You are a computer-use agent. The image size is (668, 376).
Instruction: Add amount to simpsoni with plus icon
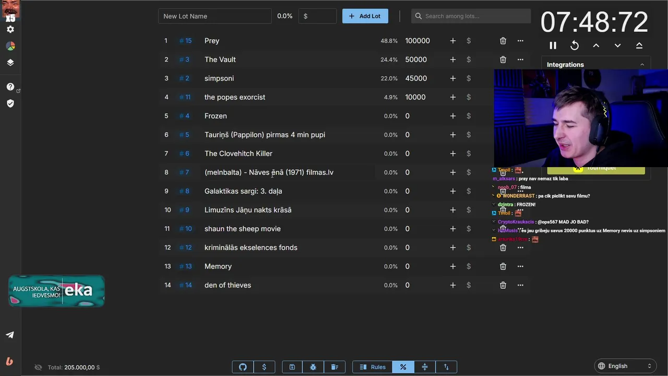click(x=453, y=78)
